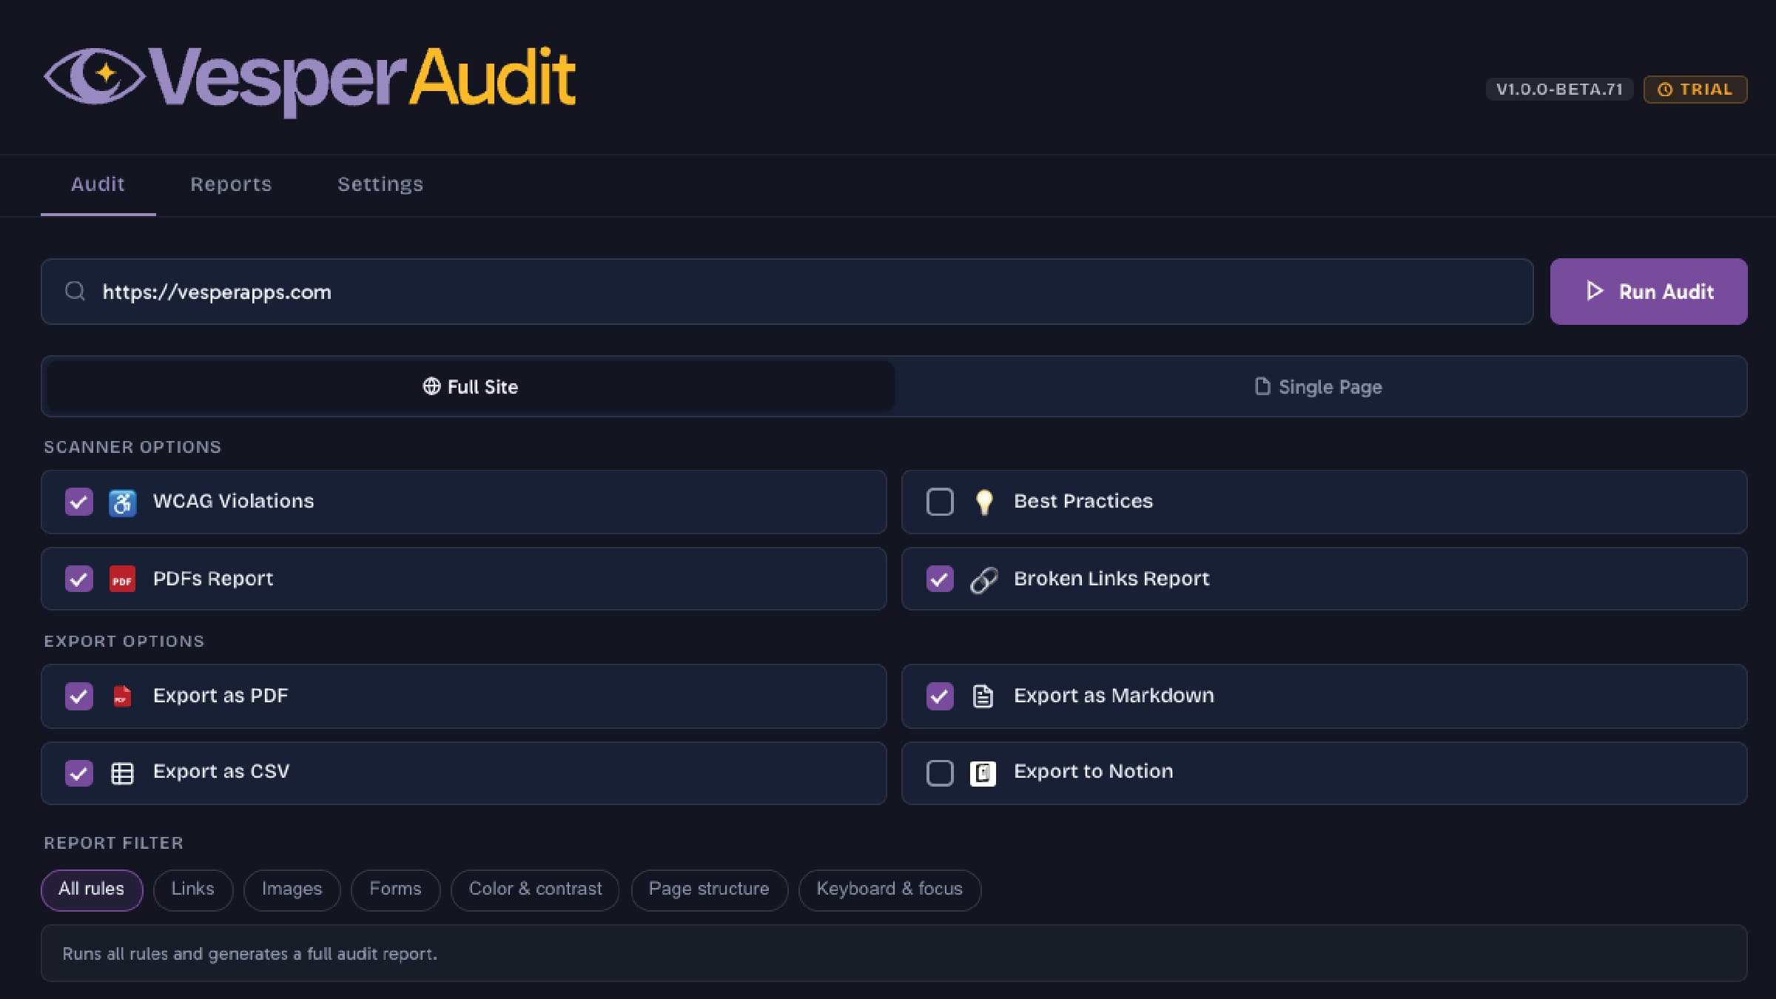
Task: Click the URL input field with vesperapps.com
Action: tap(787, 292)
